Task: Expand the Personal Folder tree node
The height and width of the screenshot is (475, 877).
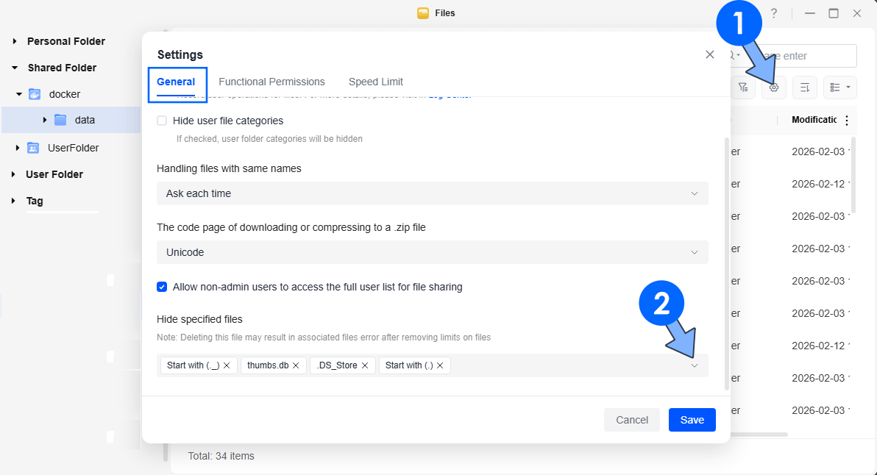Action: (15, 41)
